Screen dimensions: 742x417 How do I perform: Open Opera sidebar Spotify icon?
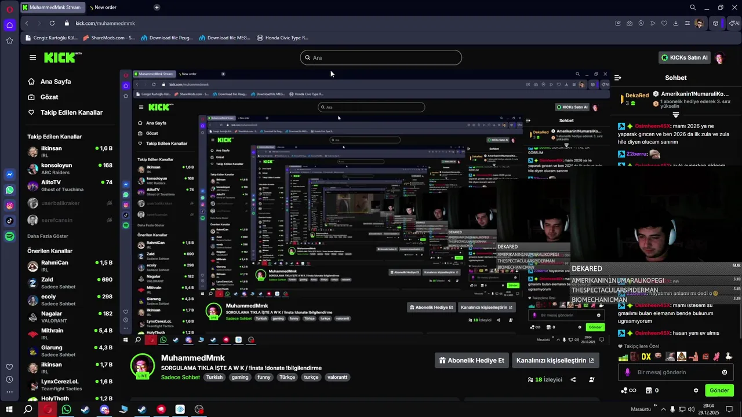coord(10,236)
